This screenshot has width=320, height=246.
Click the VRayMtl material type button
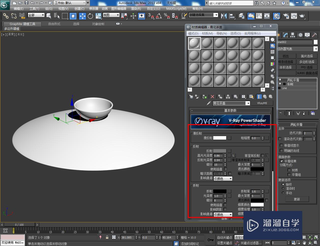point(262,103)
